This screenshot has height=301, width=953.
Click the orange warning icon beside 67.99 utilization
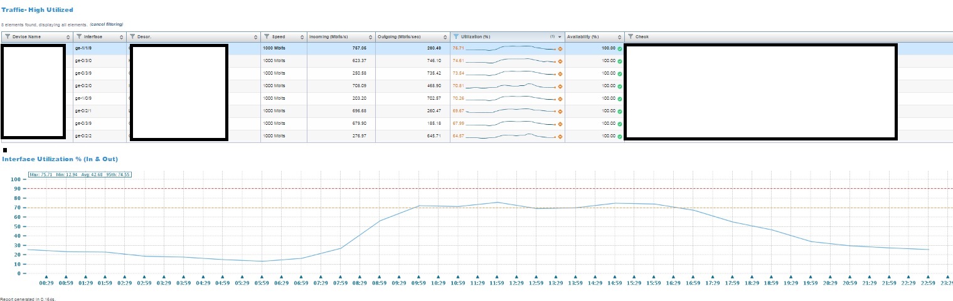tap(560, 124)
